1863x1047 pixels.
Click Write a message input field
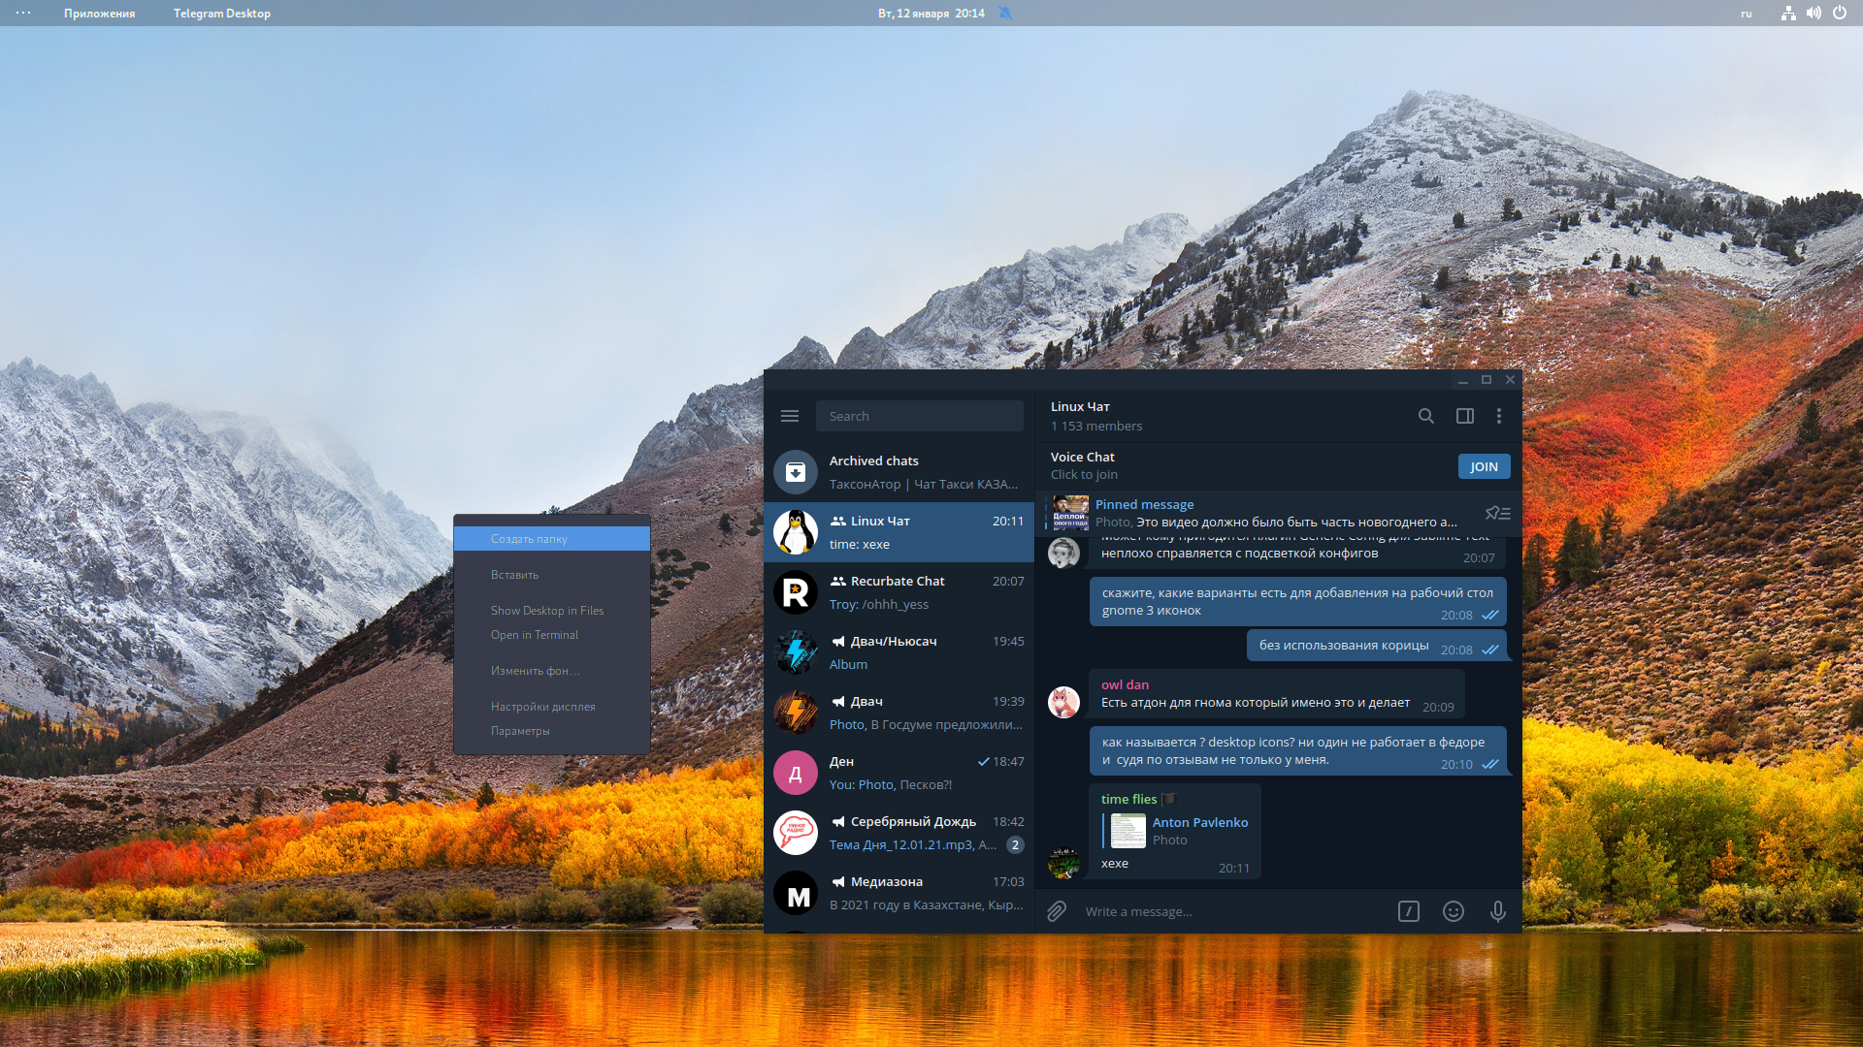(1232, 911)
